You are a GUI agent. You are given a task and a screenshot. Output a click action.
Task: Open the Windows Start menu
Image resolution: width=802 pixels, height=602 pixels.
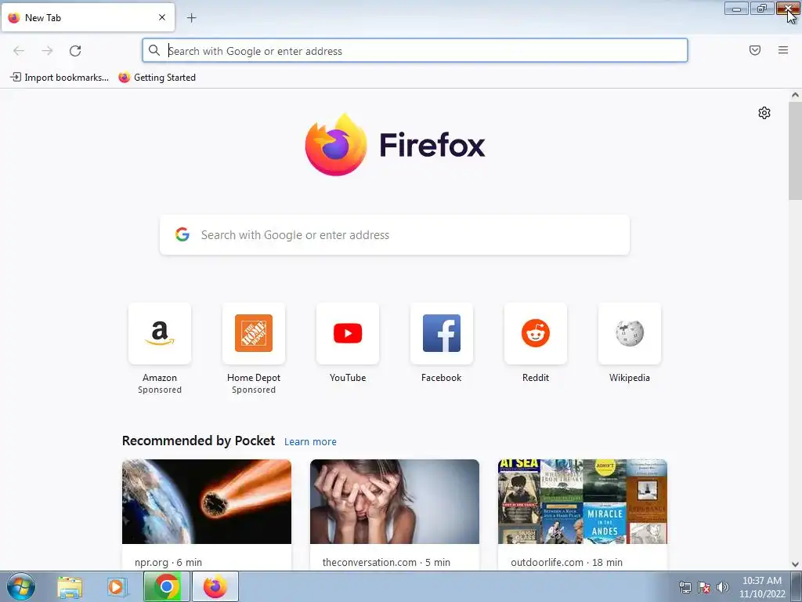[21, 586]
